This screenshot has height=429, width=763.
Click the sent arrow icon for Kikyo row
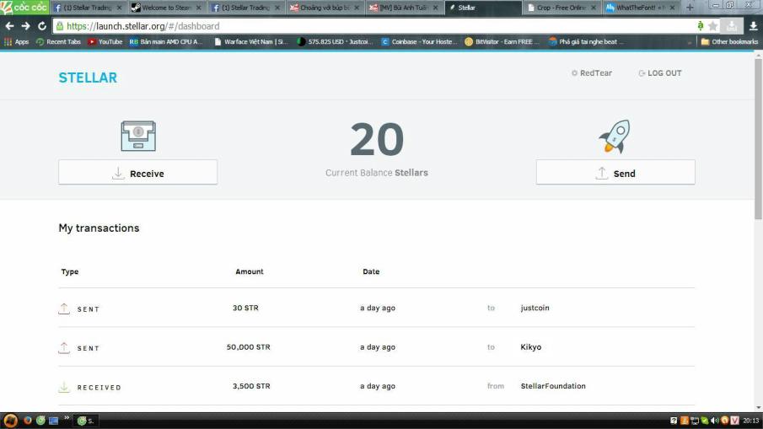[x=64, y=348]
